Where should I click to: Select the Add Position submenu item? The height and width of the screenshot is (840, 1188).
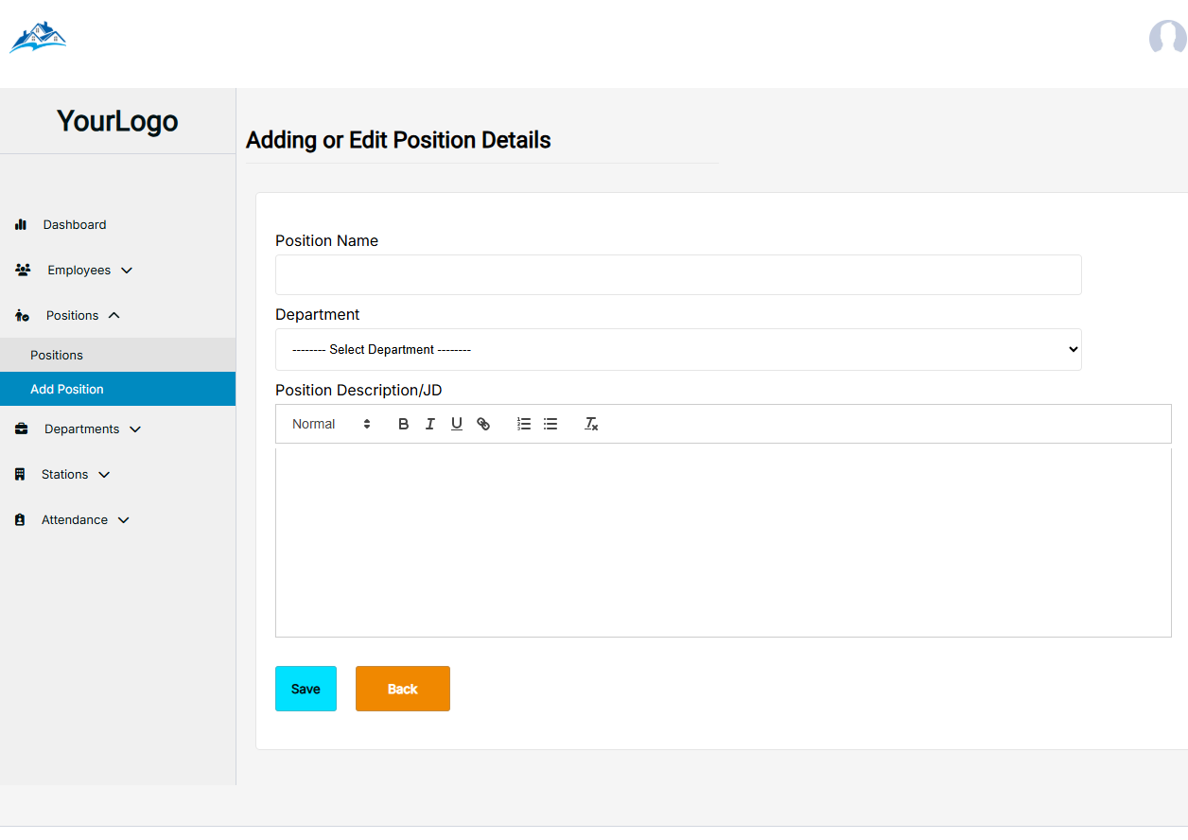[x=67, y=389]
